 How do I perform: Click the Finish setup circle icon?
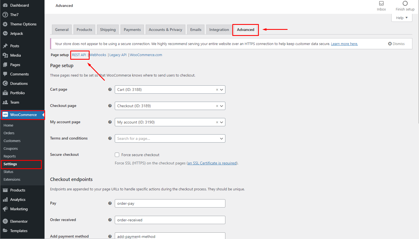click(405, 3)
